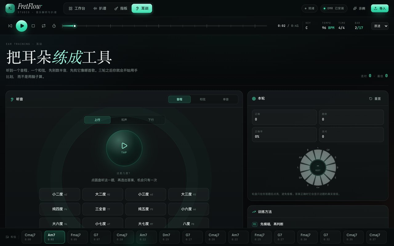This screenshot has width=394, height=246.
Task: Click the playback progress bar
Action: pos(164,26)
